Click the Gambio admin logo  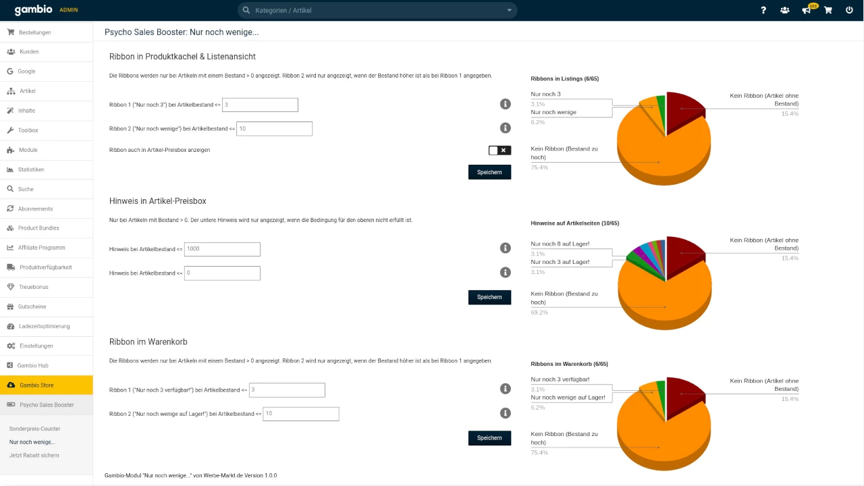(x=46, y=10)
